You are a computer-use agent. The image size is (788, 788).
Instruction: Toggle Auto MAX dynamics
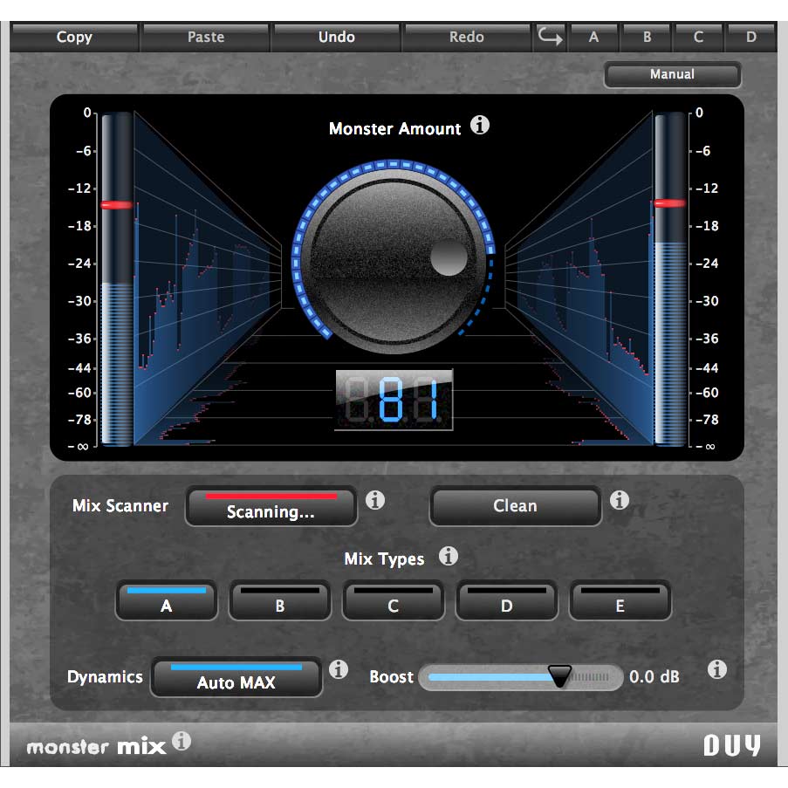pyautogui.click(x=236, y=678)
